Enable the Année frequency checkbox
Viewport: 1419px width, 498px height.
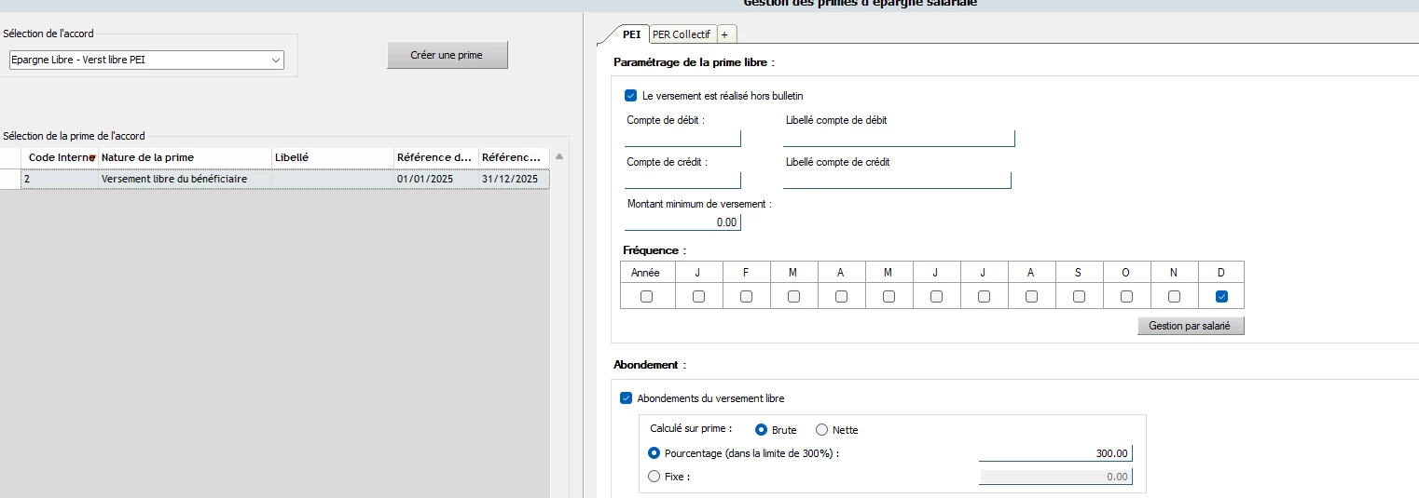[x=646, y=296]
